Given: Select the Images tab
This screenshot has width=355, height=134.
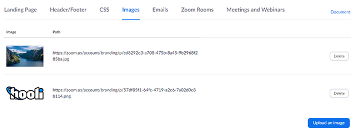Looking at the screenshot, I should point(131,10).
